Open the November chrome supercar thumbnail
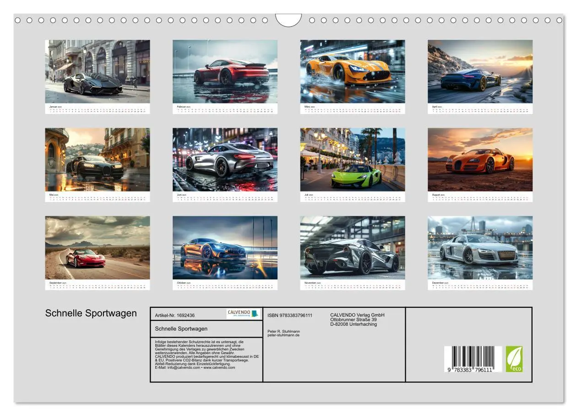This screenshot has height=416, width=577. (353, 248)
